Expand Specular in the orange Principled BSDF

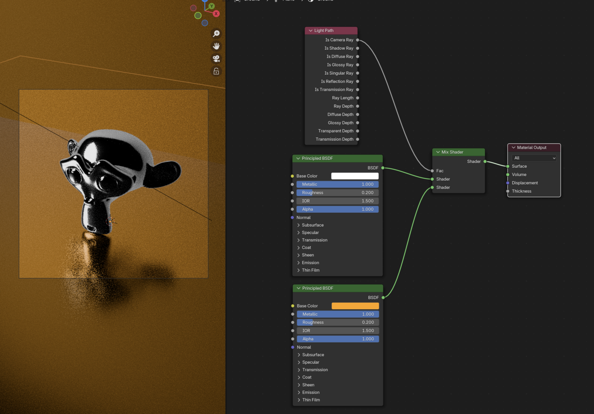pos(299,363)
